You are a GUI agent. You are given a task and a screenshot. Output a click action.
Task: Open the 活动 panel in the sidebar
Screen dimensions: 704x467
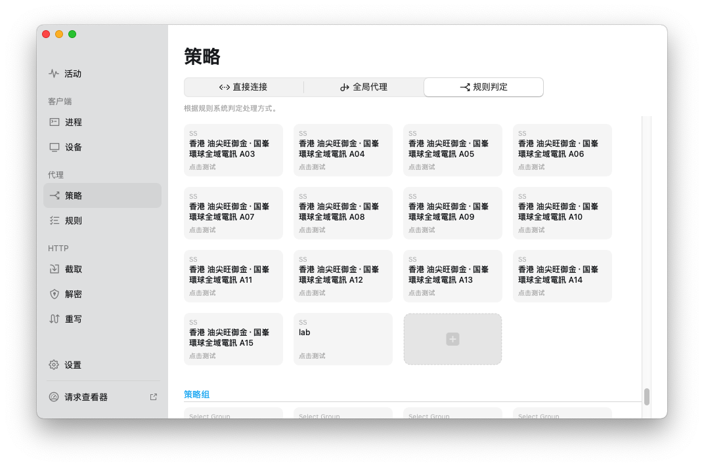(x=72, y=73)
